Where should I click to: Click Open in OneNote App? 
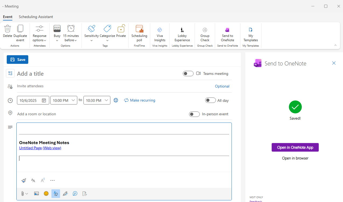click(295, 147)
